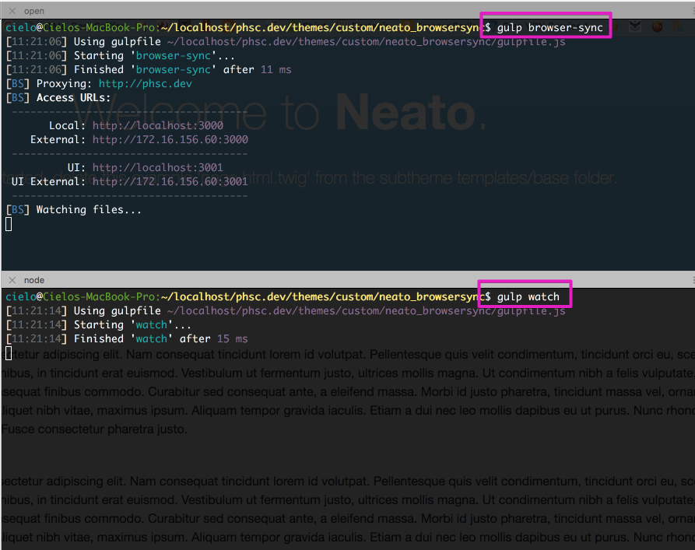Open External URL http://172.16.156.60:3000

pos(170,140)
